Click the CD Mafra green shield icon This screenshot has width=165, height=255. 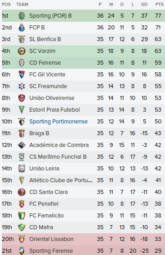[22, 227]
